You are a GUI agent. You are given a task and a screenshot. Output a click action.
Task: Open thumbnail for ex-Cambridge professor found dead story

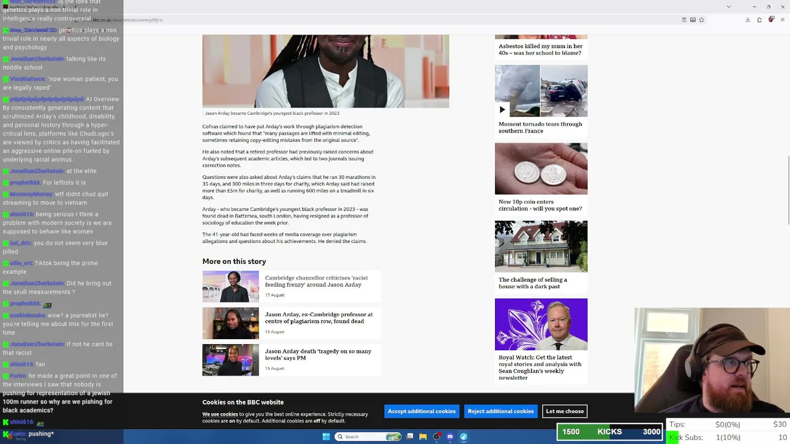click(231, 323)
